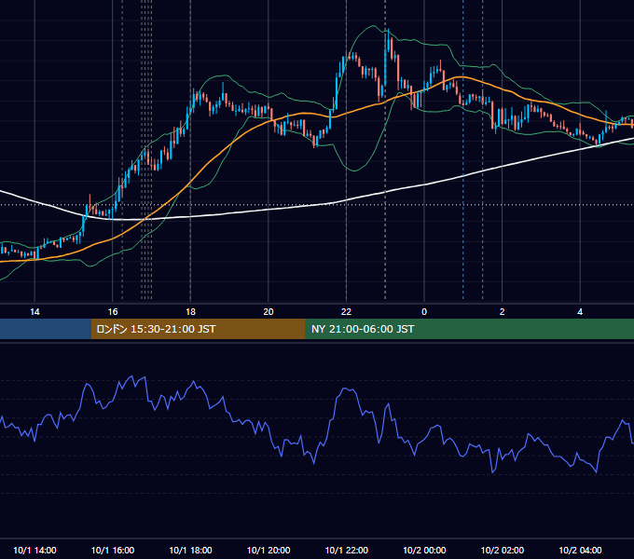Click the 10/1 16:00 time label
The height and width of the screenshot is (559, 634).
[113, 550]
